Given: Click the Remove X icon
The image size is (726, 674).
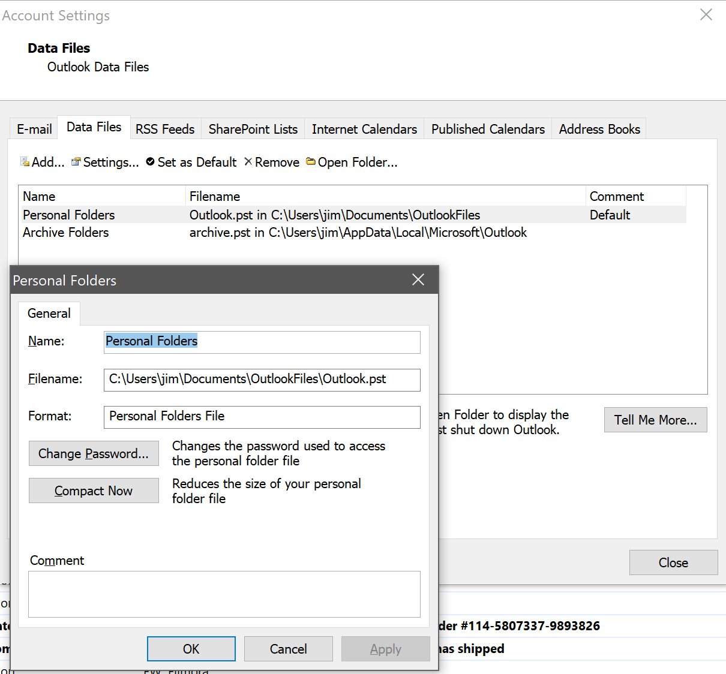Looking at the screenshot, I should [248, 161].
